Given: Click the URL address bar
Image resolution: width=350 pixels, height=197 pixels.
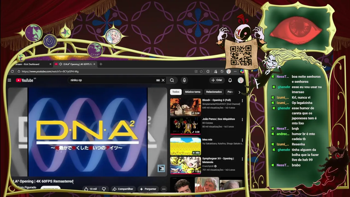Looking at the screenshot, I should tap(107, 71).
